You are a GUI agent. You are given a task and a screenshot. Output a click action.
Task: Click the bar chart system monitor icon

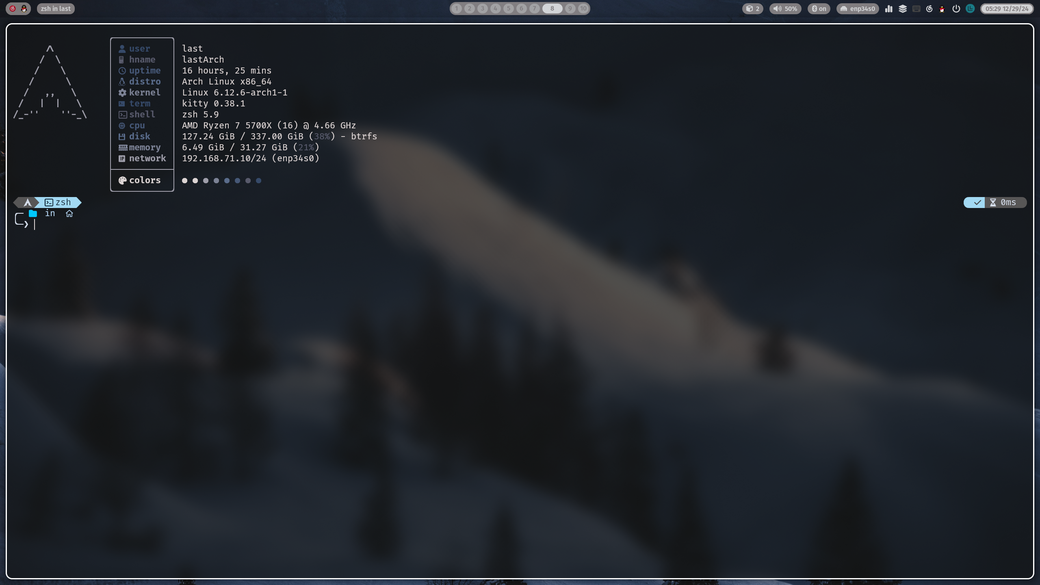pos(889,9)
